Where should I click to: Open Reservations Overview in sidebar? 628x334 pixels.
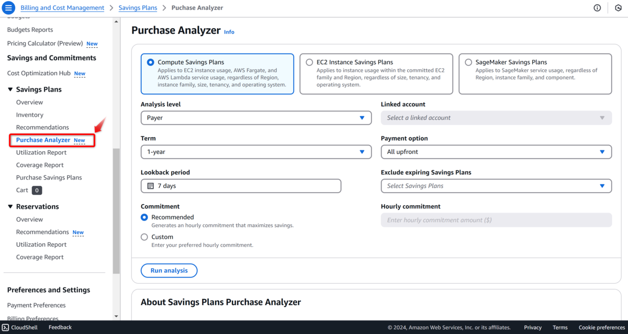click(x=29, y=219)
